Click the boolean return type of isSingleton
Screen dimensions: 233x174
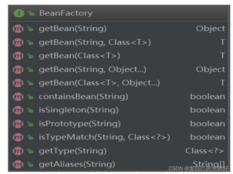[208, 110]
